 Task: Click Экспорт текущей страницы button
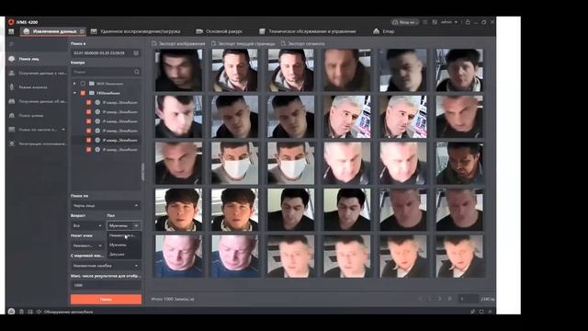click(243, 43)
